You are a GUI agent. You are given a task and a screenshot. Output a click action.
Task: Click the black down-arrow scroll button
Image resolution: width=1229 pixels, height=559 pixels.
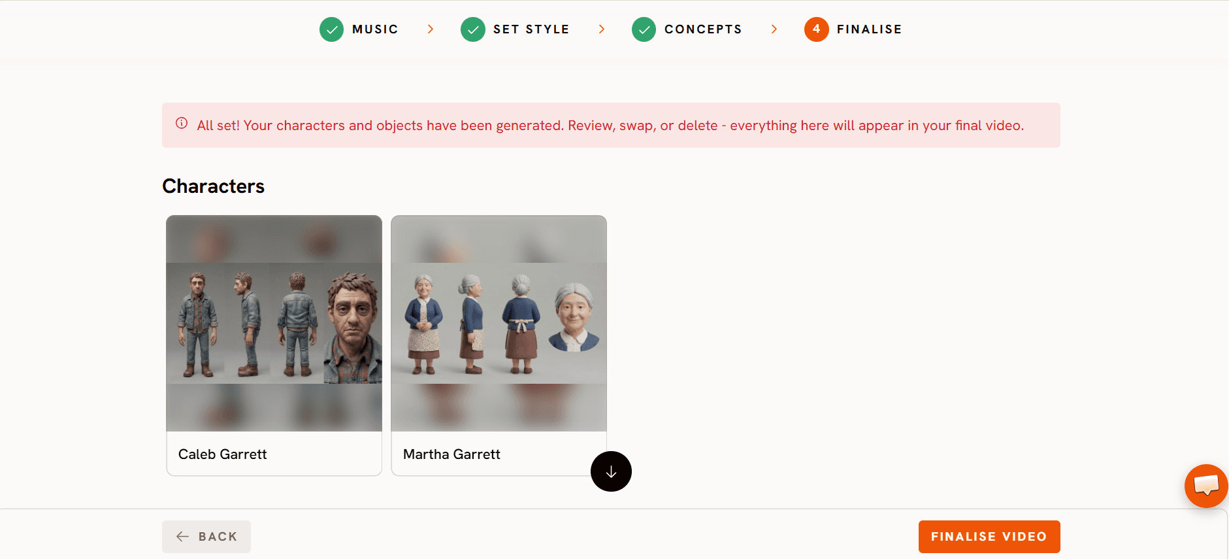pos(611,471)
